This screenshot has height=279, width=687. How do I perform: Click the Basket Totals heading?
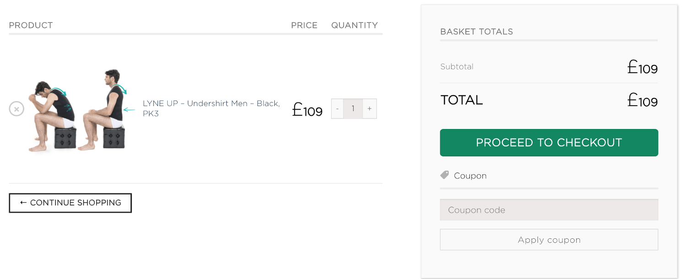pos(476,32)
